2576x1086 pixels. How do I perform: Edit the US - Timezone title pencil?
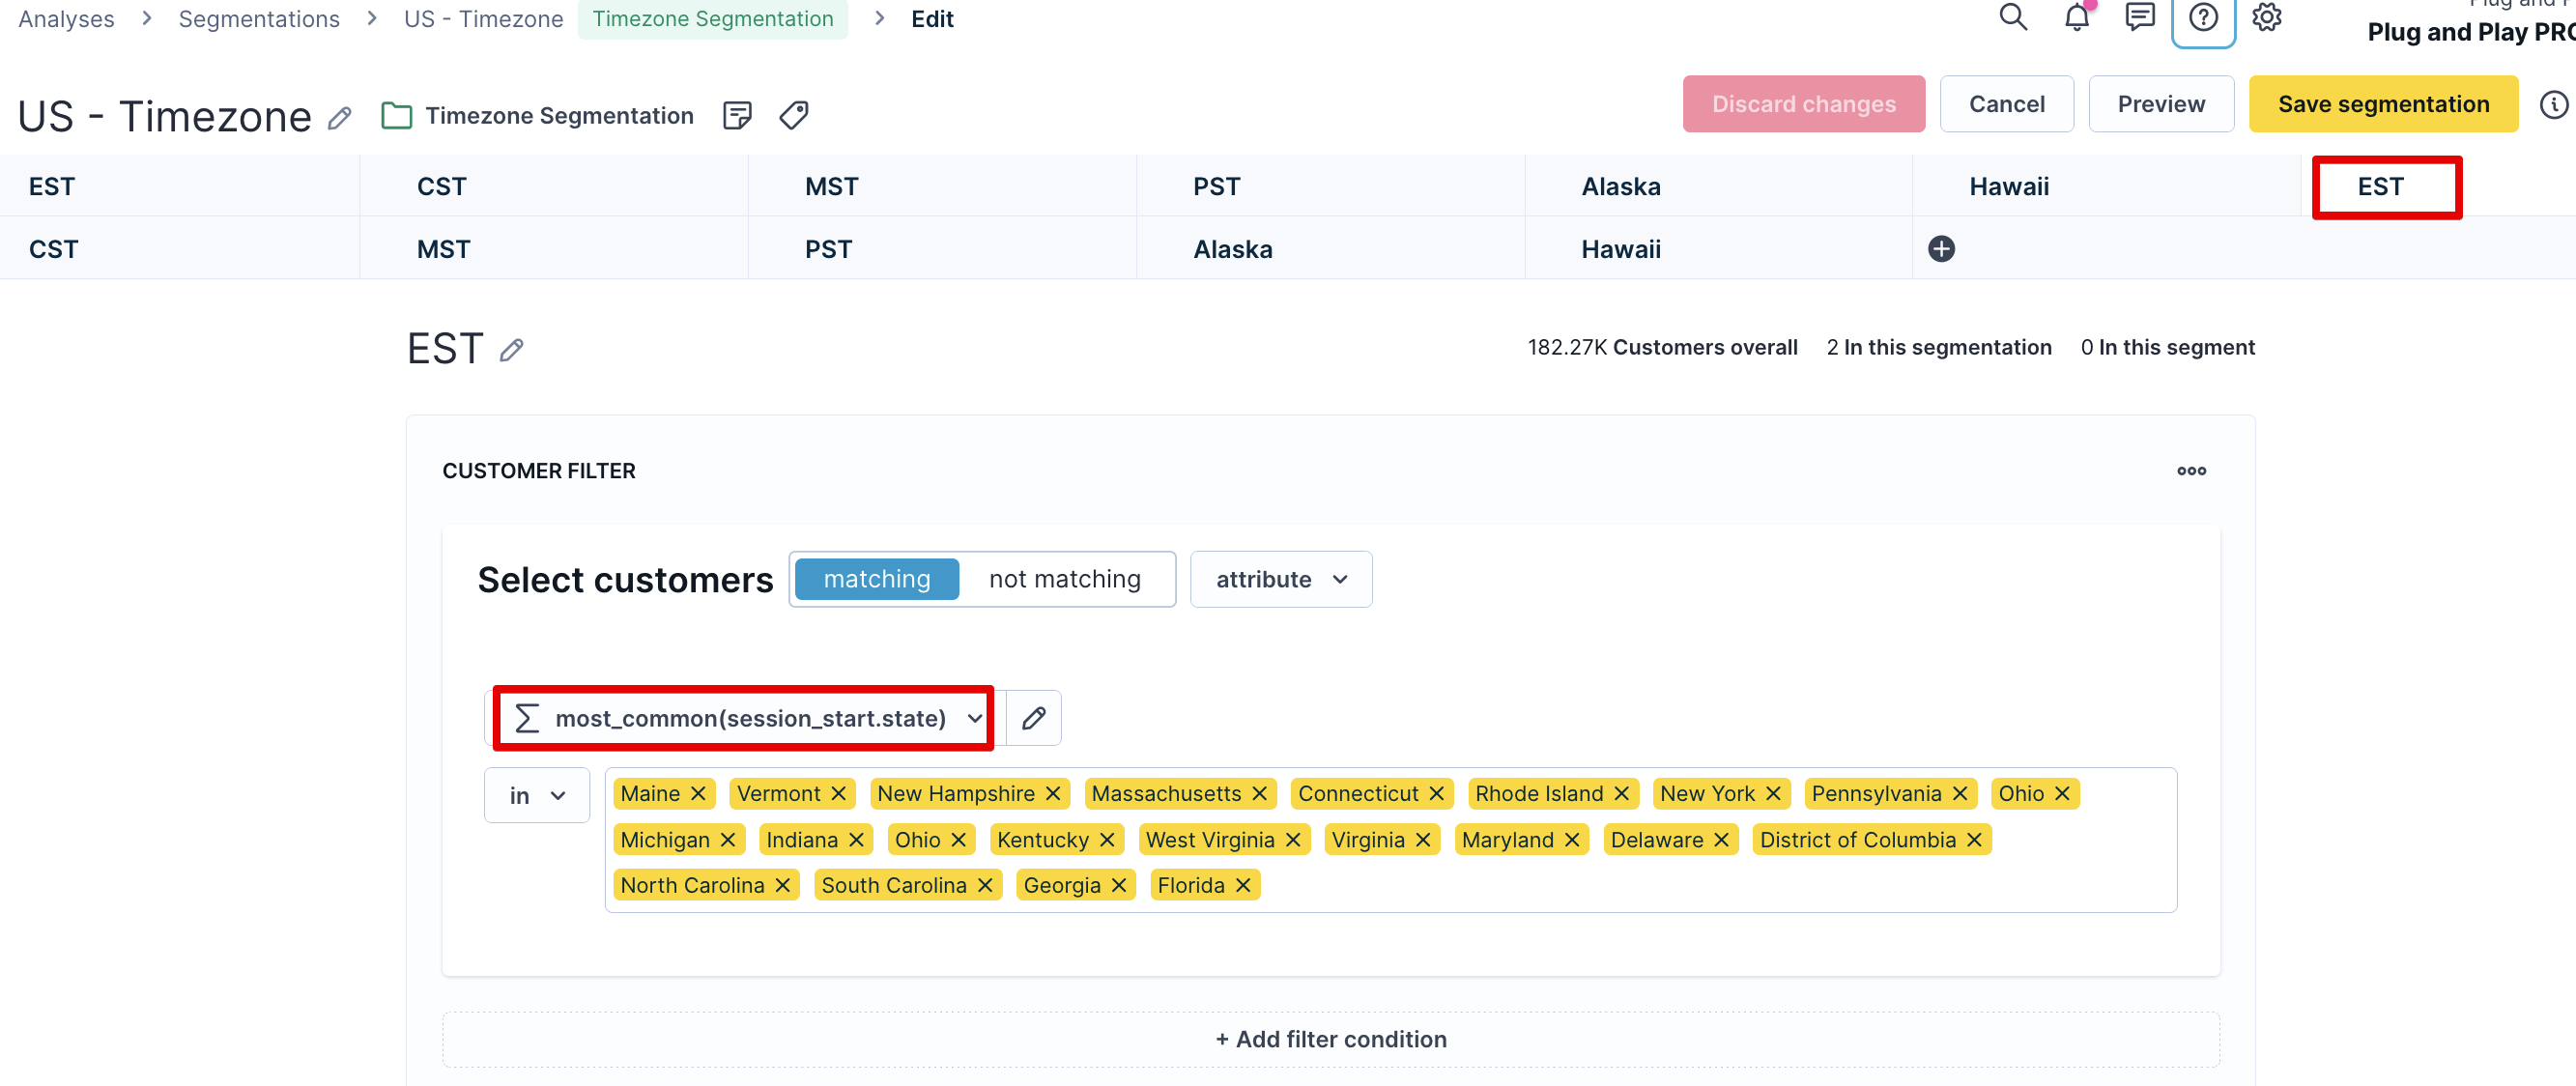tap(340, 118)
